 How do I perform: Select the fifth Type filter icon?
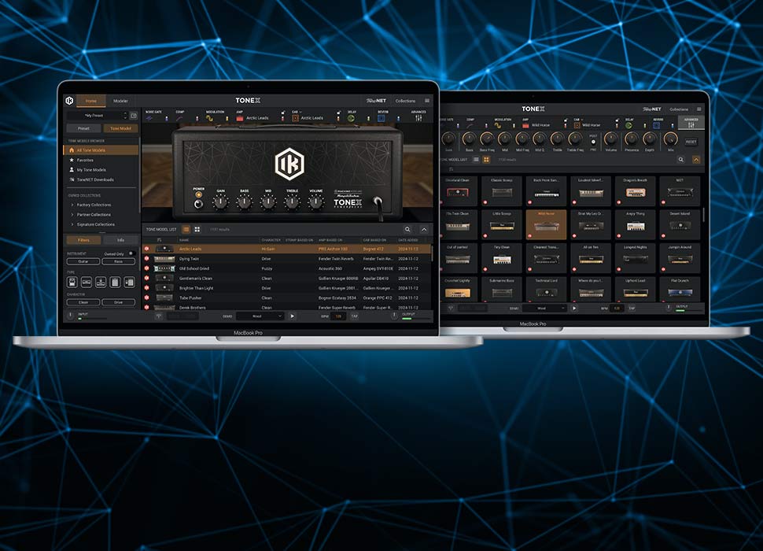point(129,282)
